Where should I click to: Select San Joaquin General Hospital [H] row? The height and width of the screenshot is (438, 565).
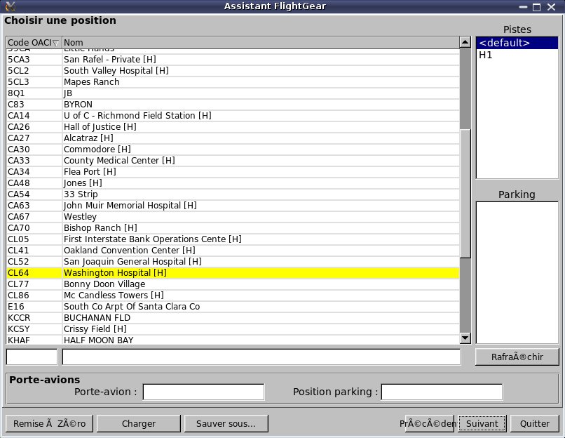click(x=233, y=261)
